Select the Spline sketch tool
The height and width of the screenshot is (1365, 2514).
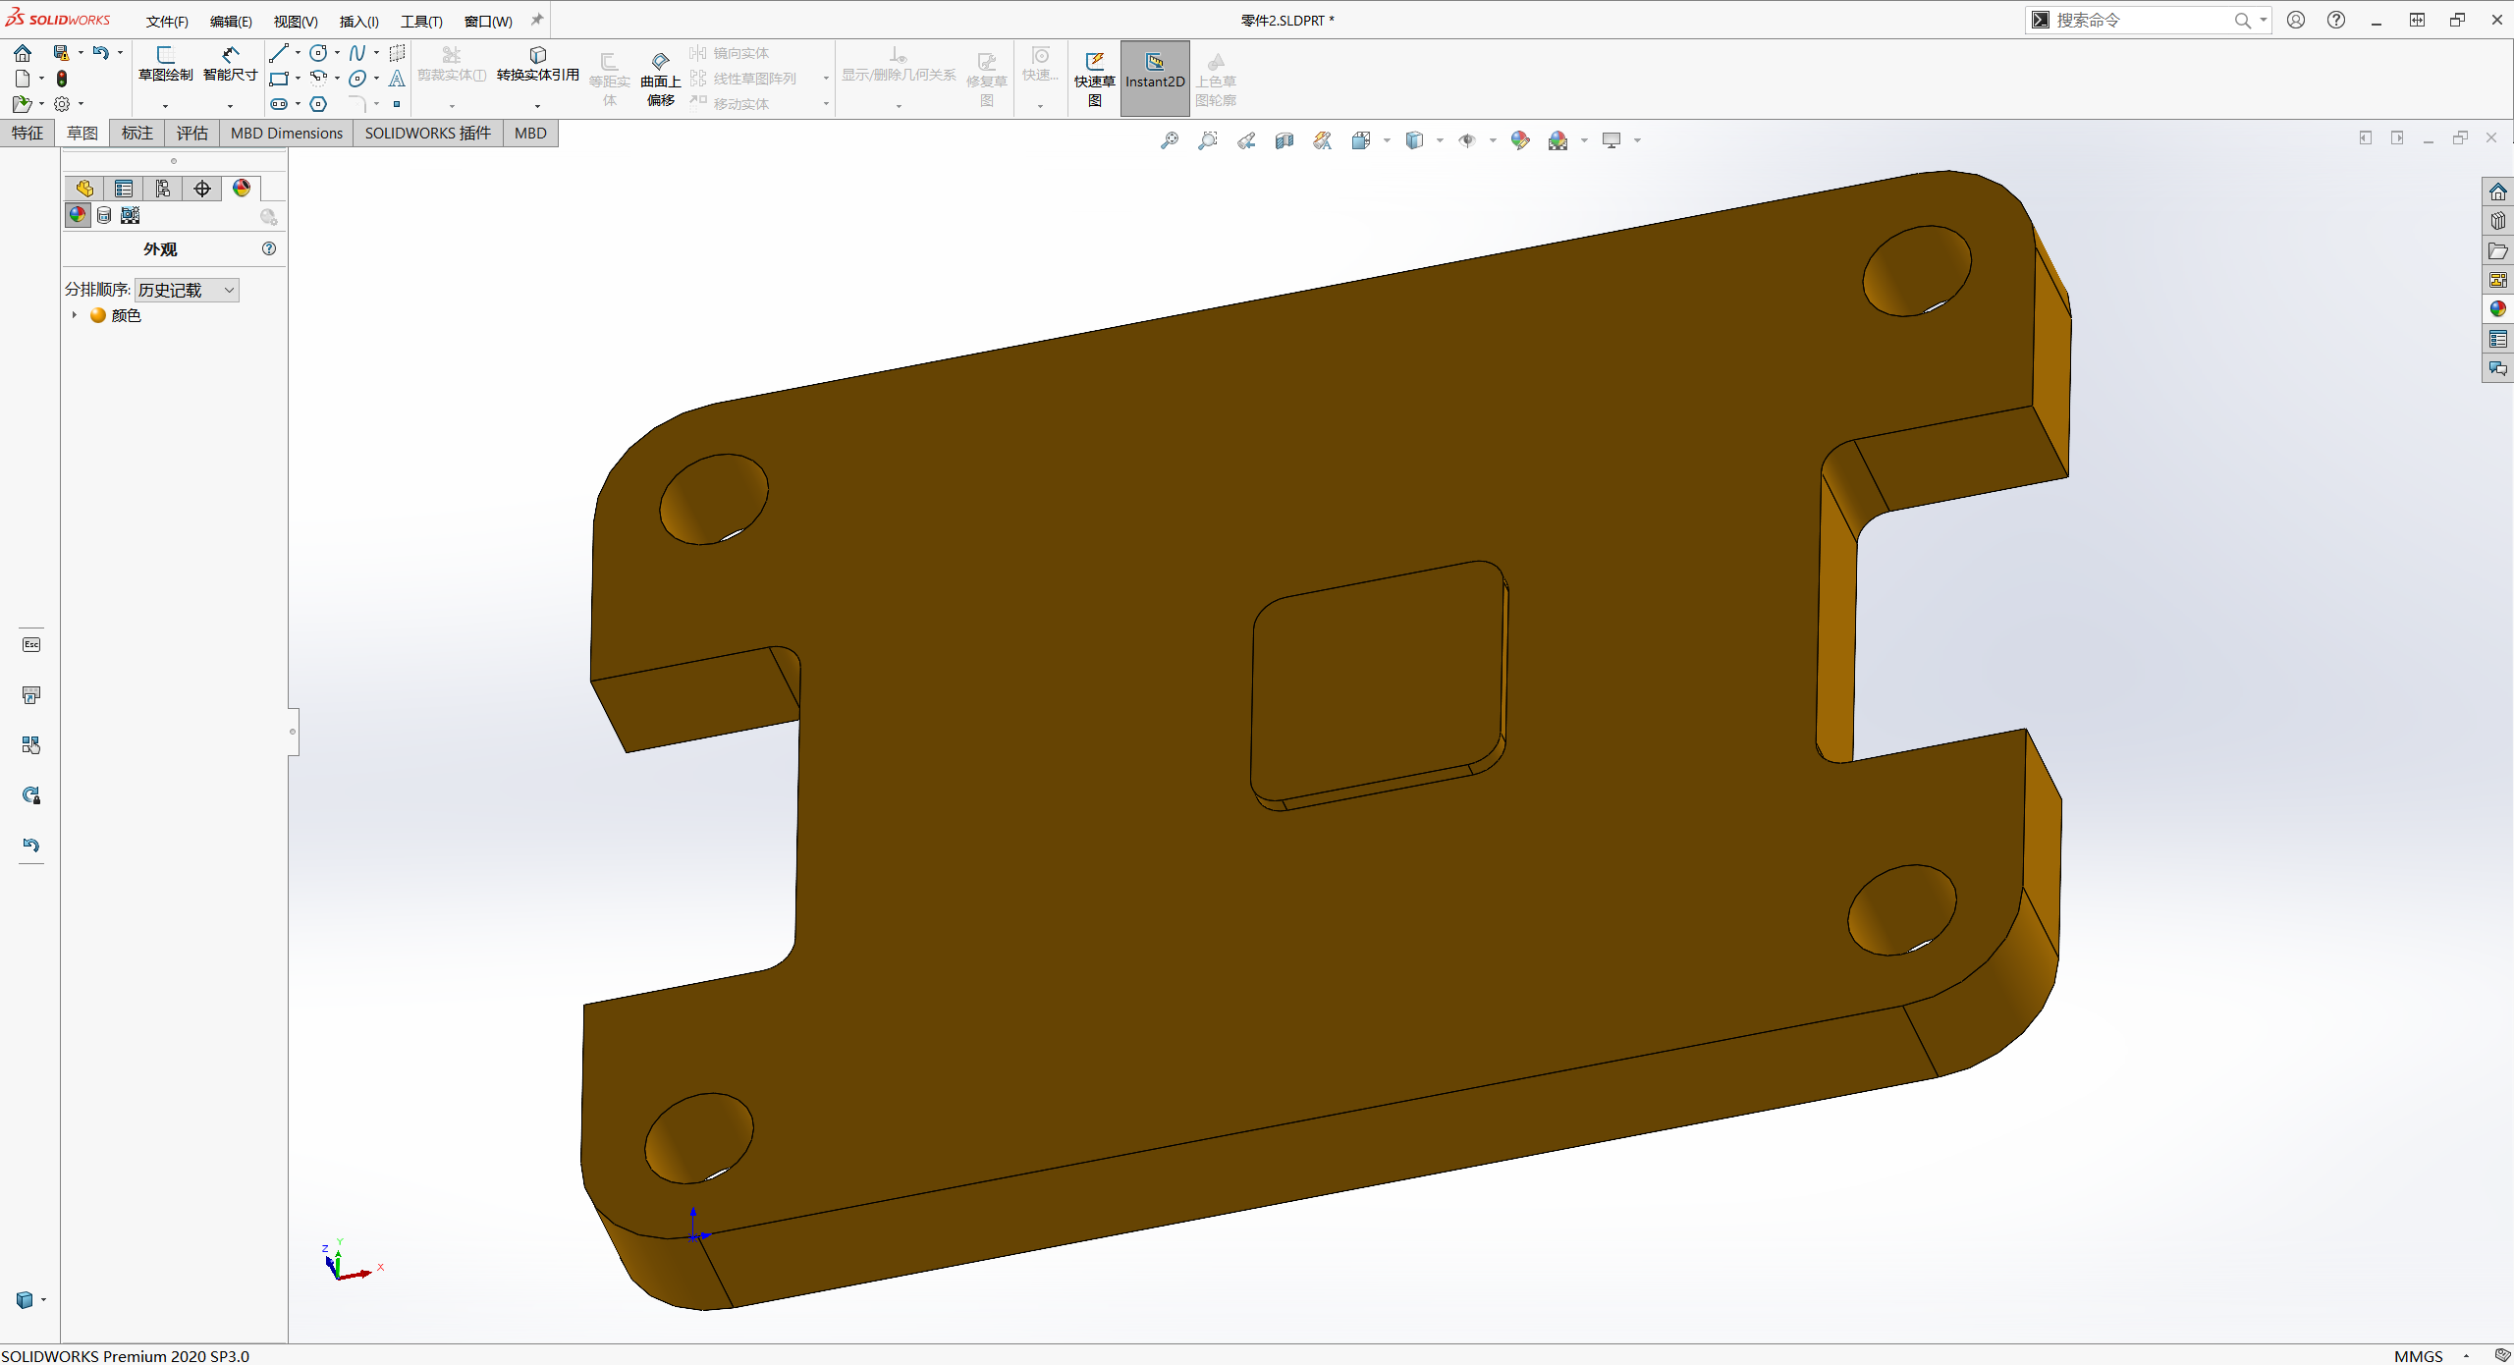[x=357, y=53]
